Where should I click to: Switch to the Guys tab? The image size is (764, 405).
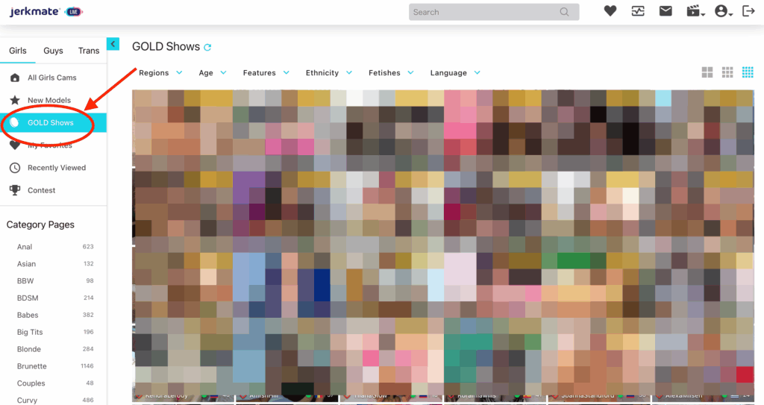[x=53, y=51]
